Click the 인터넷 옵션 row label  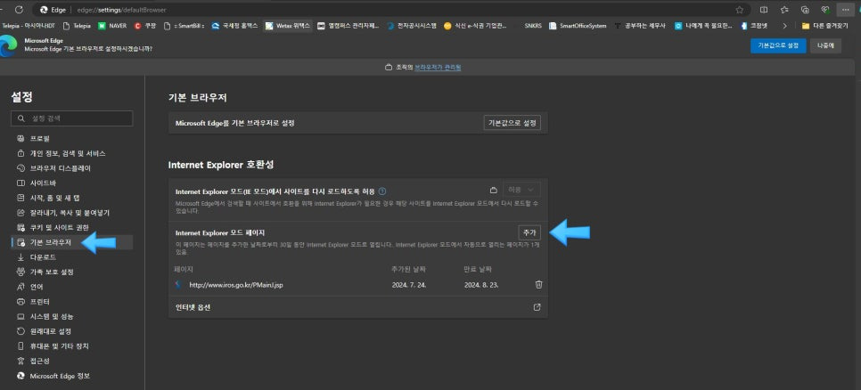193,307
